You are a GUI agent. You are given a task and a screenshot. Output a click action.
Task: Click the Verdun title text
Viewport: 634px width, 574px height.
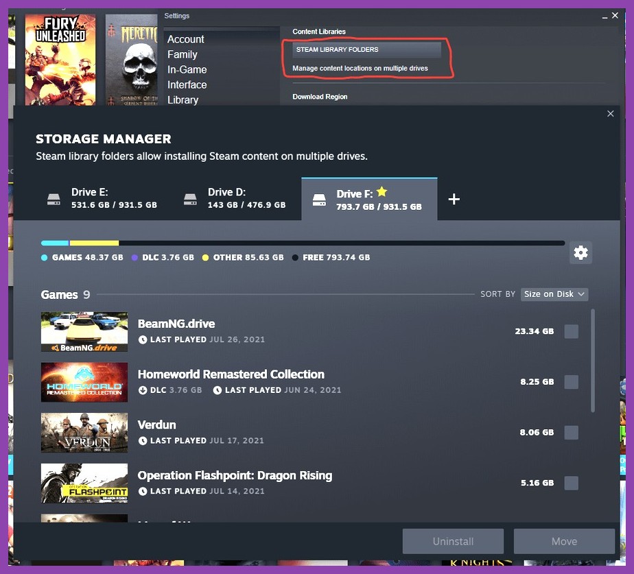(157, 424)
